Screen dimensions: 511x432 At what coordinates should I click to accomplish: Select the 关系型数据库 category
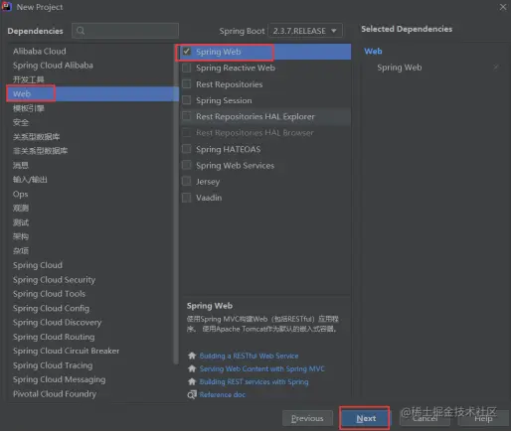pyautogui.click(x=36, y=136)
